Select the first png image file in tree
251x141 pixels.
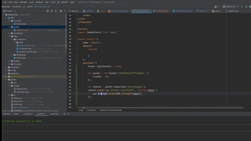click(x=22, y=89)
